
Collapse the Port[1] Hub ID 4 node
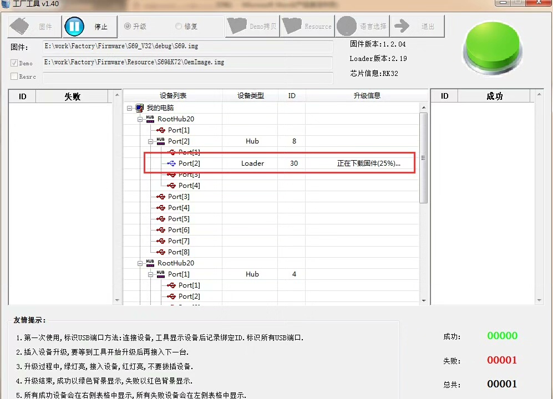click(151, 274)
